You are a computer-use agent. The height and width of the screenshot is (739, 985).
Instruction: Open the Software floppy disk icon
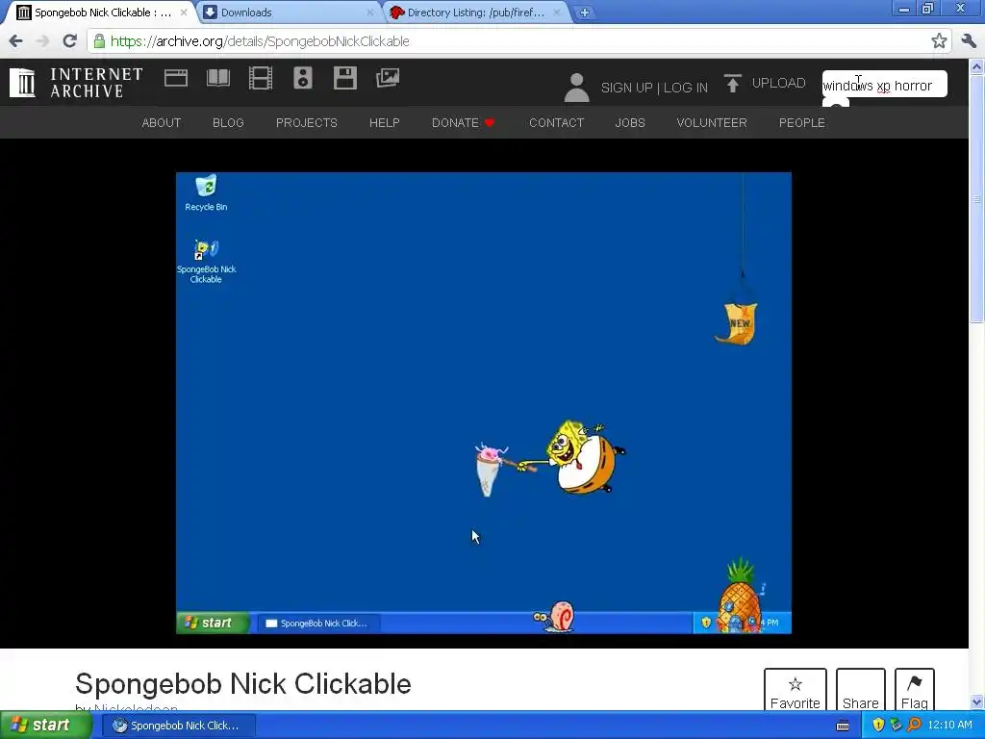point(345,79)
